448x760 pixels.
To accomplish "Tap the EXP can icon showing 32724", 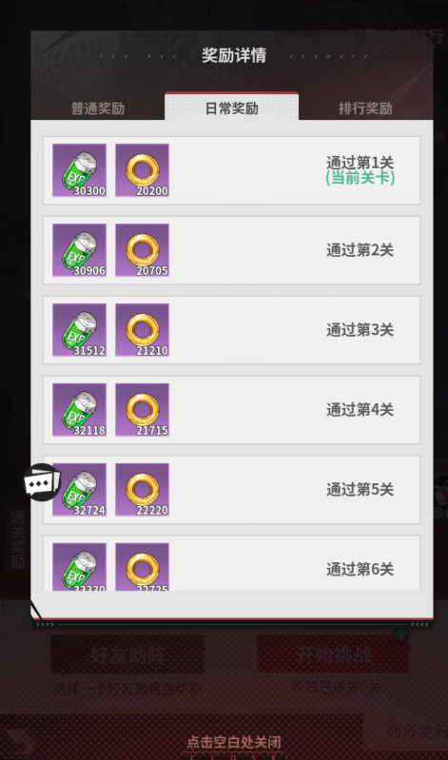I will (80, 490).
